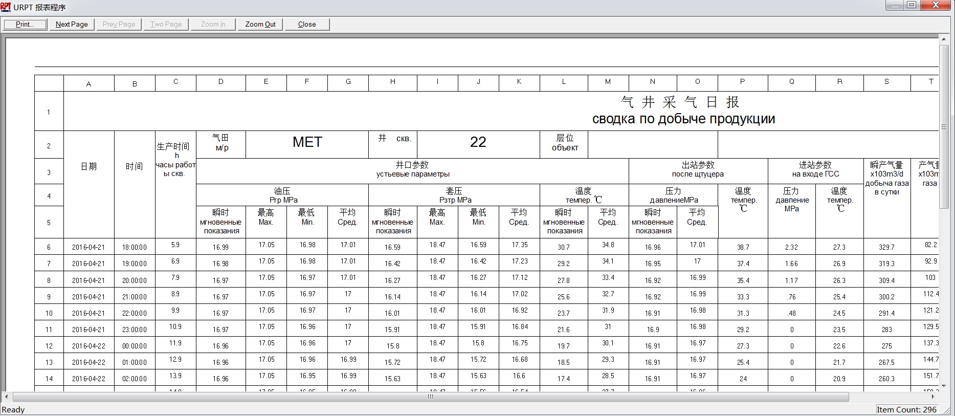The image size is (955, 416).
Task: Click the 18:00:00 time cell
Action: (x=135, y=247)
